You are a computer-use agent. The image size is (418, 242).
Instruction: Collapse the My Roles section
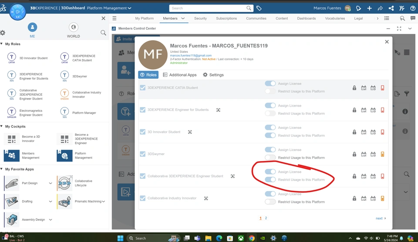[x=2, y=44]
